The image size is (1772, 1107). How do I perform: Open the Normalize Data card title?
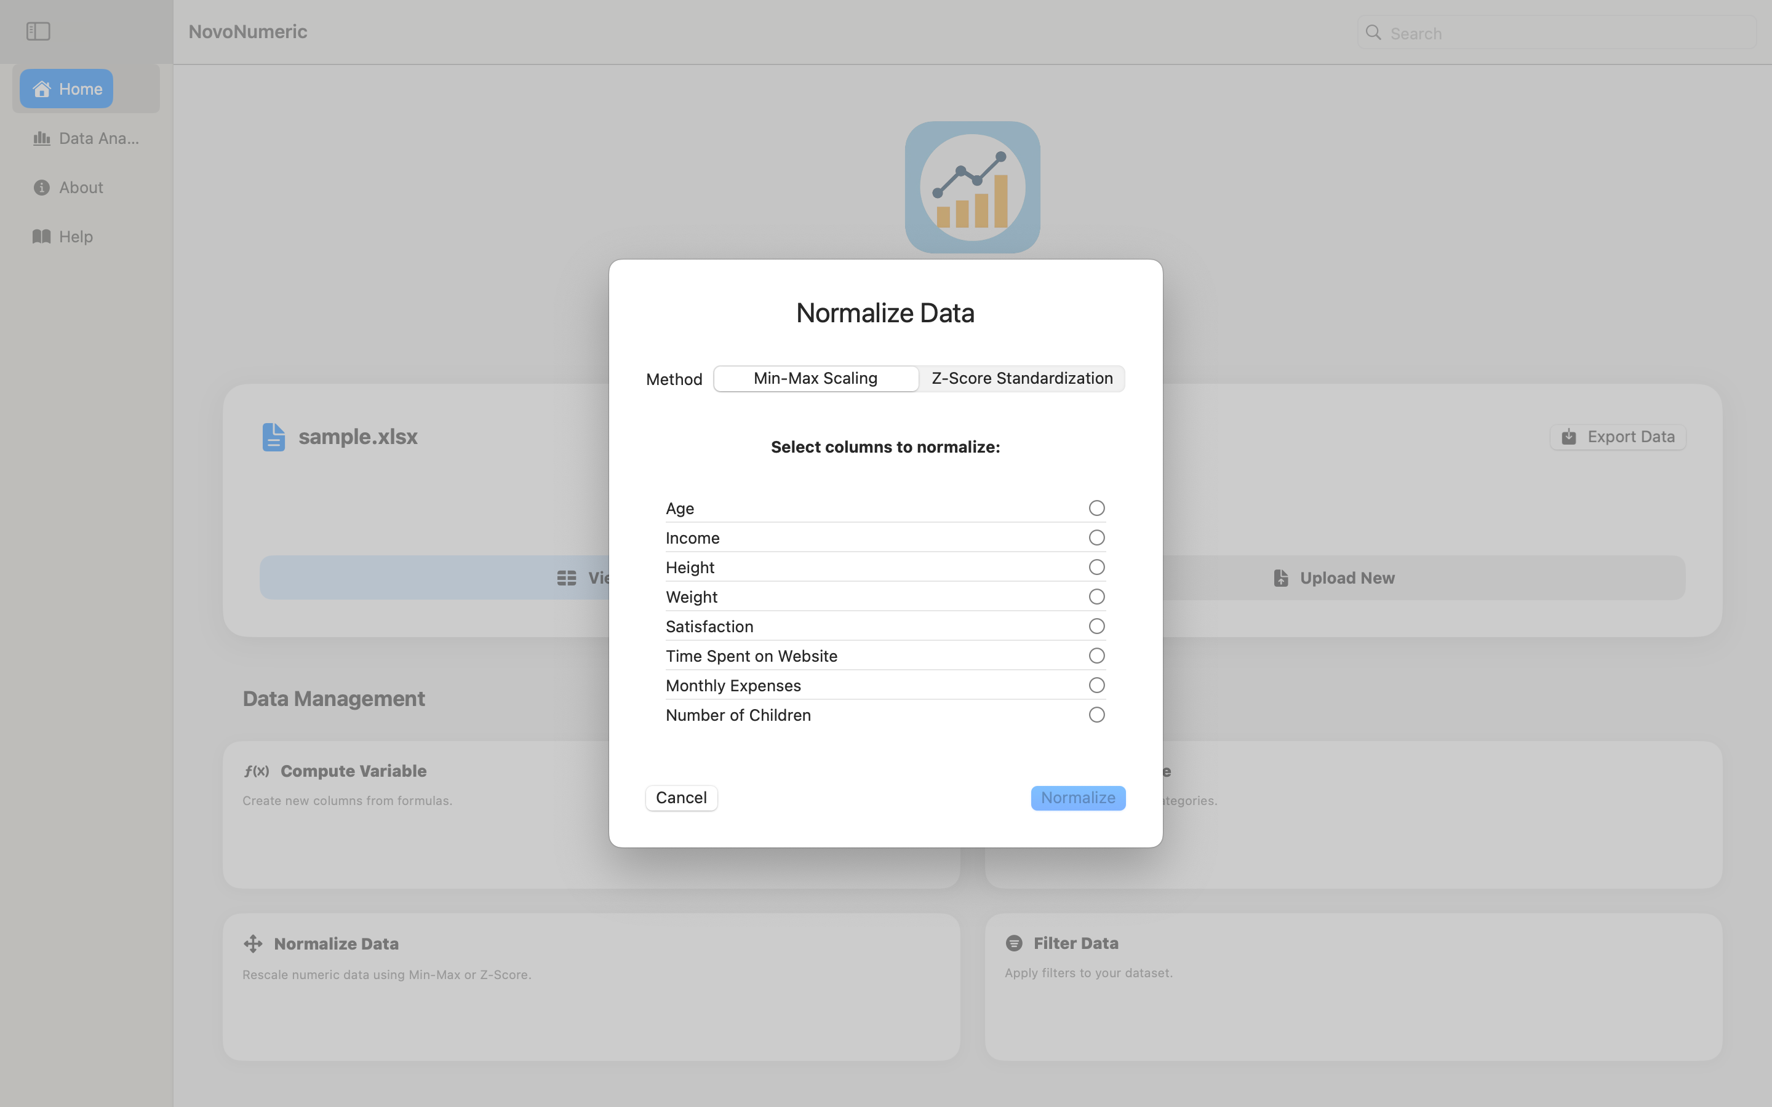click(336, 944)
